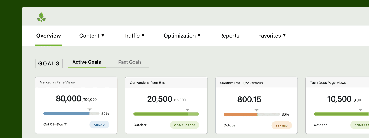Viewport: 369px width, 138px height.
Task: Open the Optimization dropdown arrow
Action: tap(199, 36)
